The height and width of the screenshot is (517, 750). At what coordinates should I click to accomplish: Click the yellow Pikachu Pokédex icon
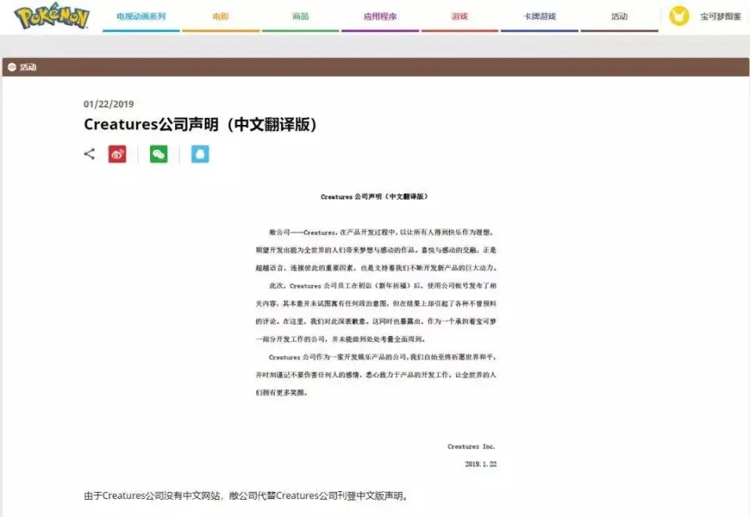point(678,16)
